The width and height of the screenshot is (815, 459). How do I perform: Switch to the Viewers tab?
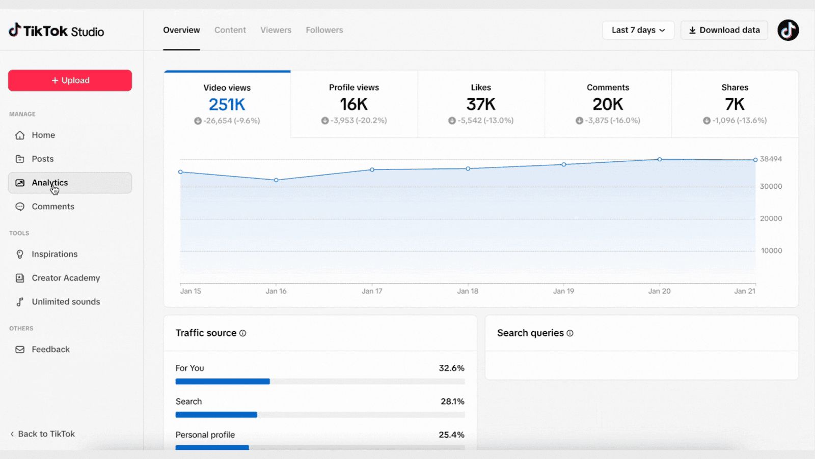[276, 30]
